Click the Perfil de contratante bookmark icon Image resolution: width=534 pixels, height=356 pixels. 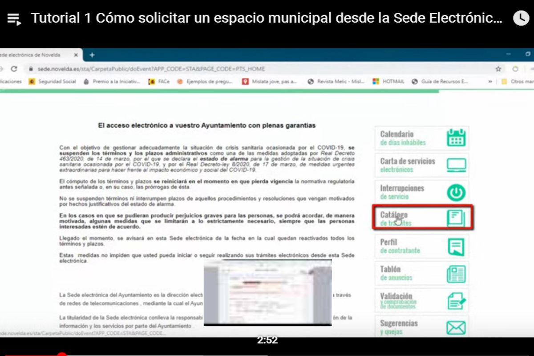tap(456, 247)
